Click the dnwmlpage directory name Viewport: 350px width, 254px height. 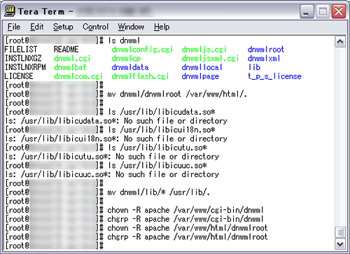pos(200,76)
